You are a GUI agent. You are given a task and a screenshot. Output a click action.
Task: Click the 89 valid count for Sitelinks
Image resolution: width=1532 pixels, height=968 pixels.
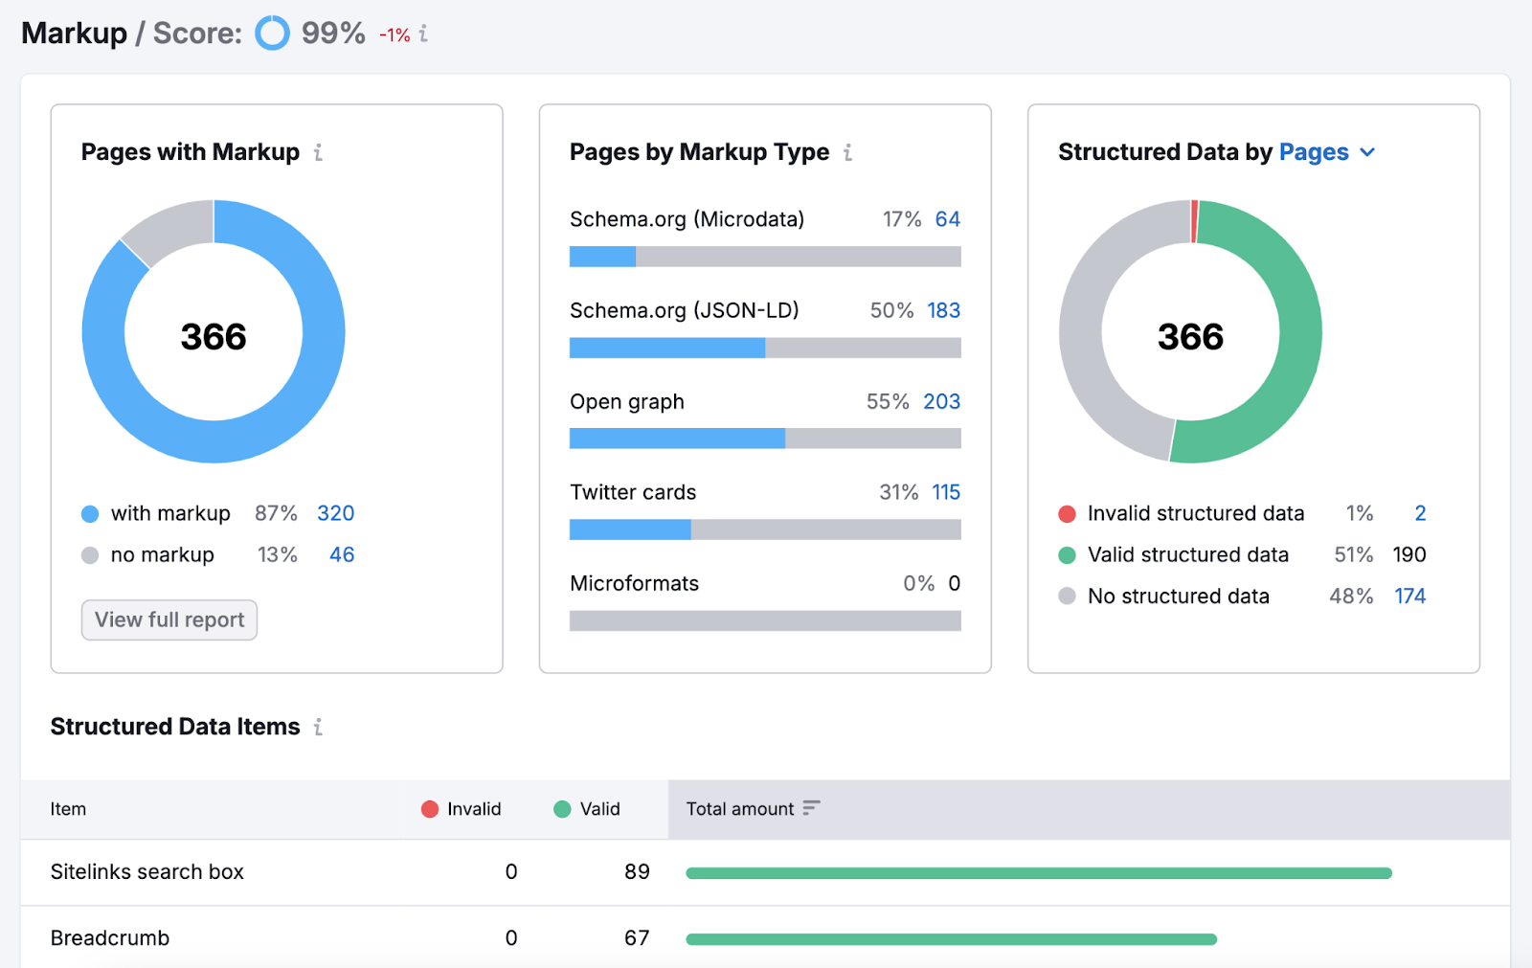point(637,871)
